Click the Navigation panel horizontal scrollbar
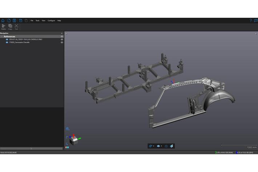The image size is (258, 172). (x=31, y=148)
